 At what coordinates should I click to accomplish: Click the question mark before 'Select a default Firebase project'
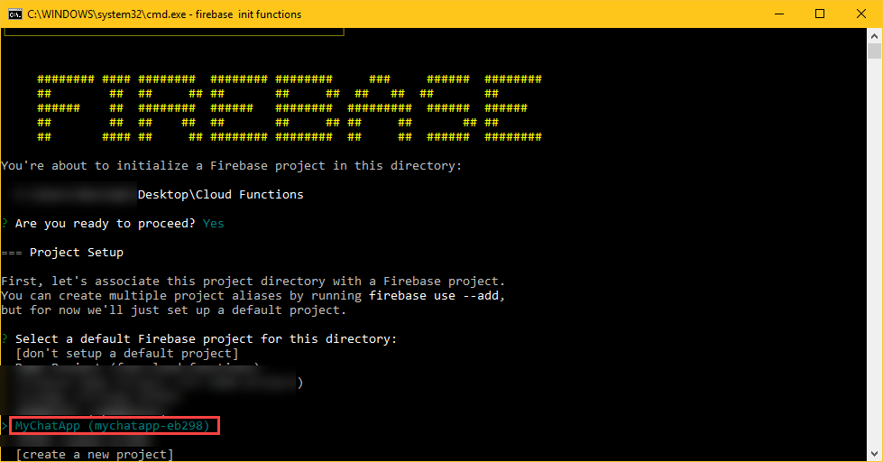pos(5,338)
